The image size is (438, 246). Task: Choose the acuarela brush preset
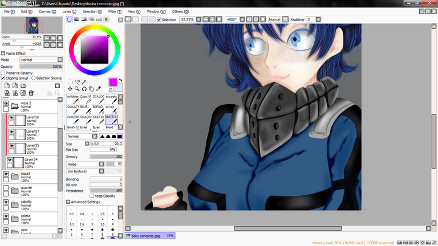tap(111, 99)
